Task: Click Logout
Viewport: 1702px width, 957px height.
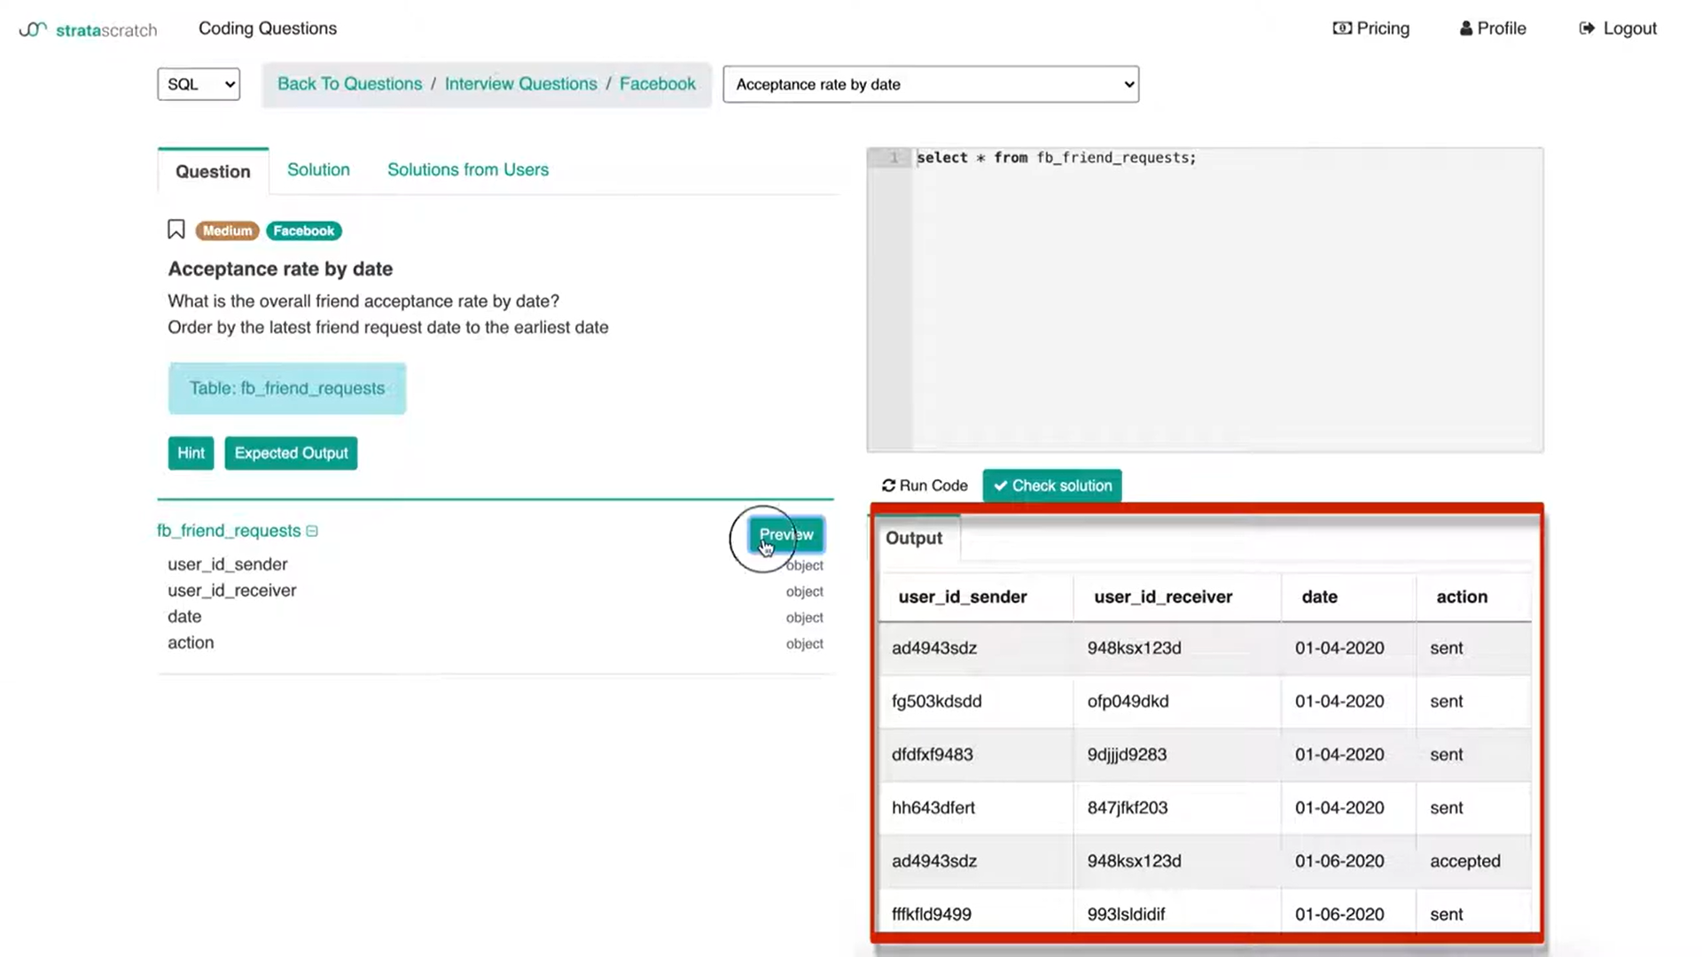Action: pyautogui.click(x=1618, y=28)
